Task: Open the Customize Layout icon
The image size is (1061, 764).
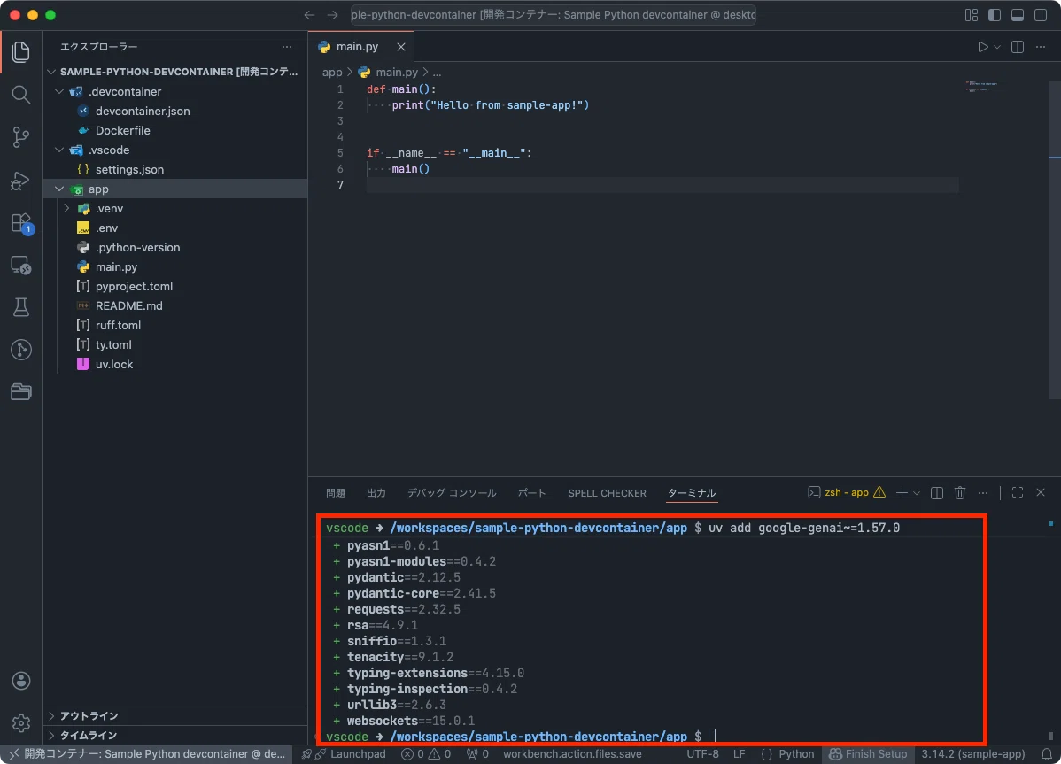Action: coord(971,15)
